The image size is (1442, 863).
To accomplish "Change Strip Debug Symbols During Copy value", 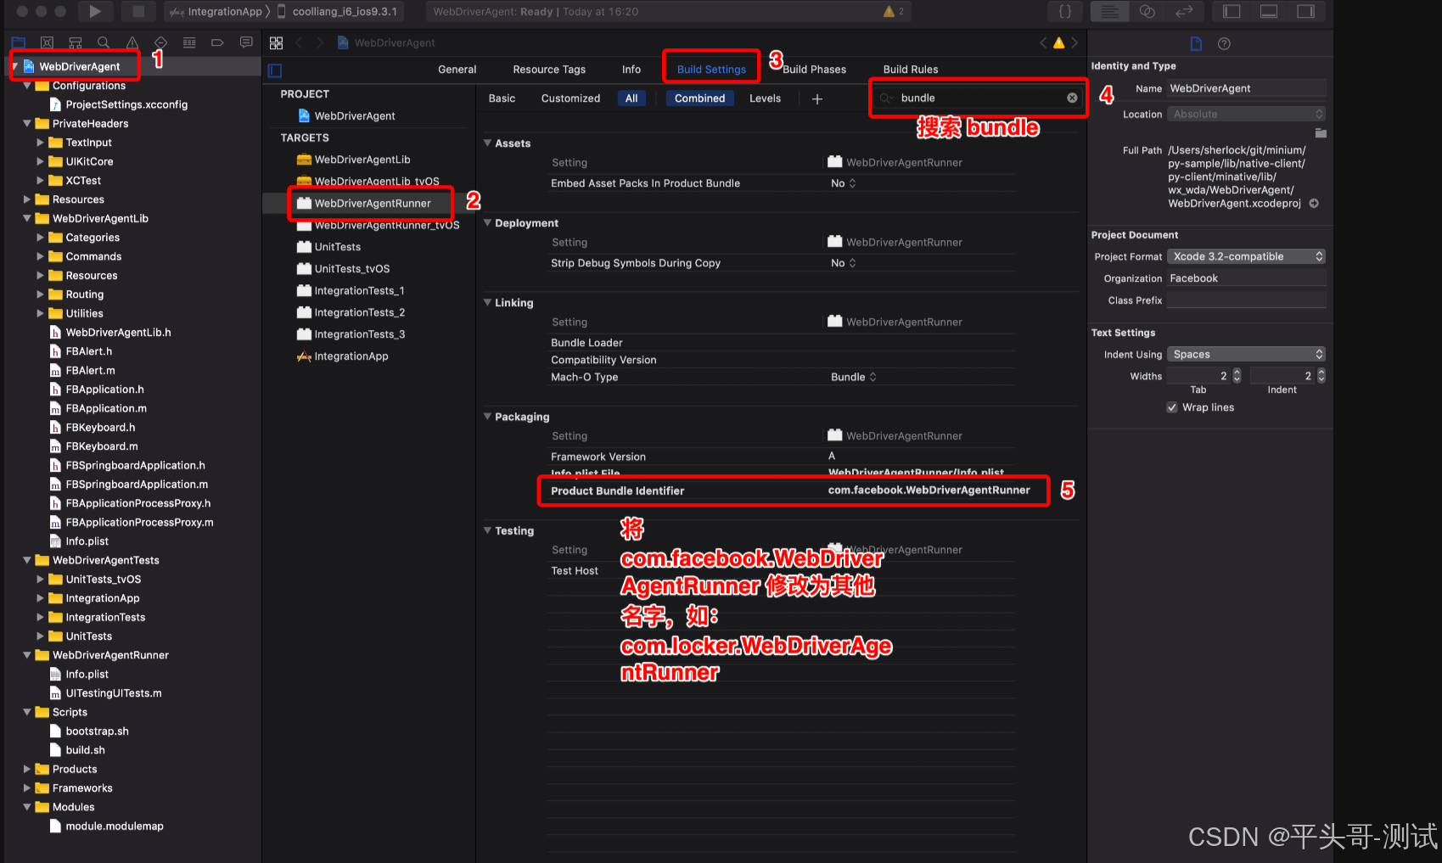I will click(844, 263).
